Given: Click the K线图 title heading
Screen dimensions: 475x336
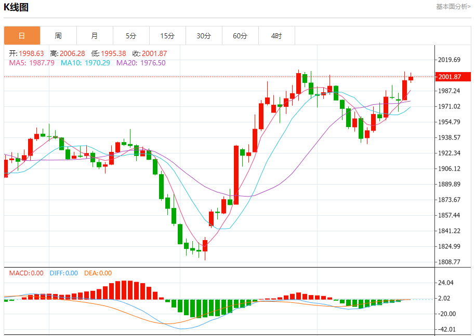Looking at the screenshot, I should pyautogui.click(x=16, y=7).
